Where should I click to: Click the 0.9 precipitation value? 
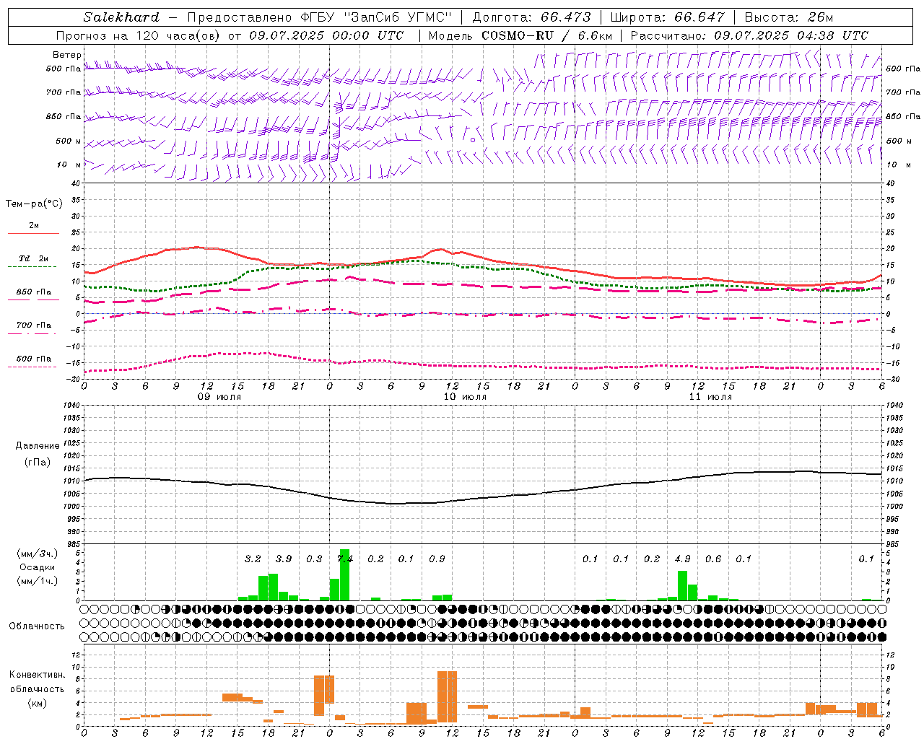437,559
